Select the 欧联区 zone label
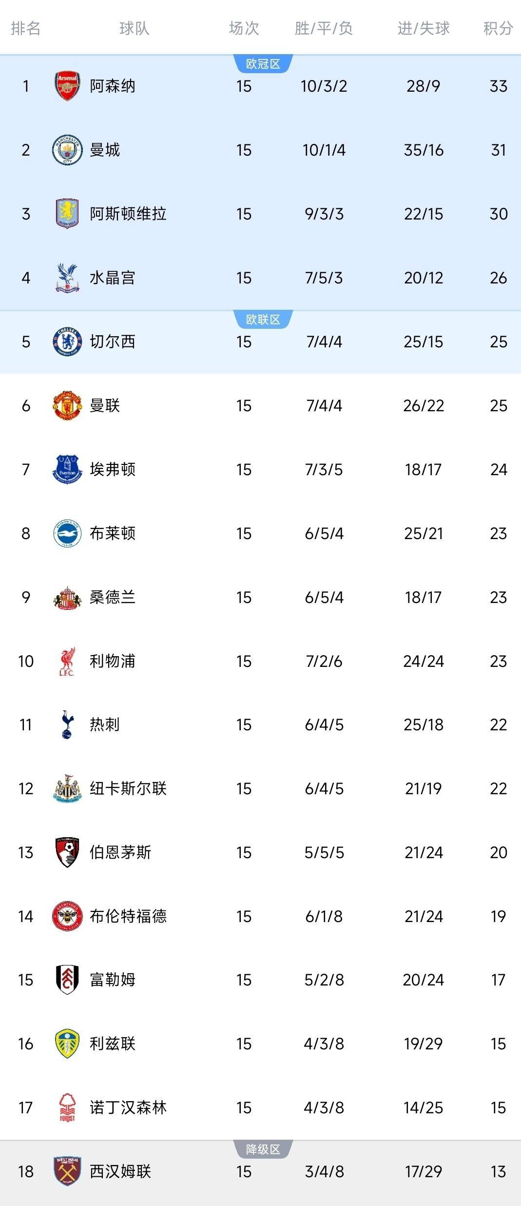 coord(263,320)
